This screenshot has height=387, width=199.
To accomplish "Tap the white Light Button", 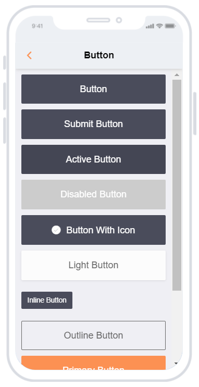I will 93,265.
